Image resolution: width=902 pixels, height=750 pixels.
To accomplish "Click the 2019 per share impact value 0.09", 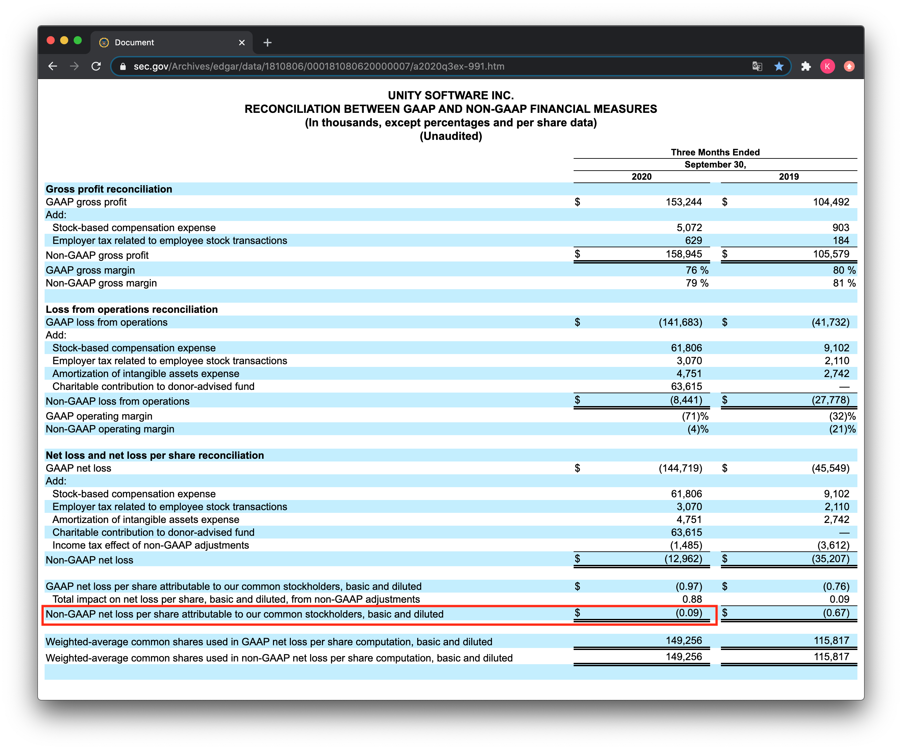I will tap(839, 599).
